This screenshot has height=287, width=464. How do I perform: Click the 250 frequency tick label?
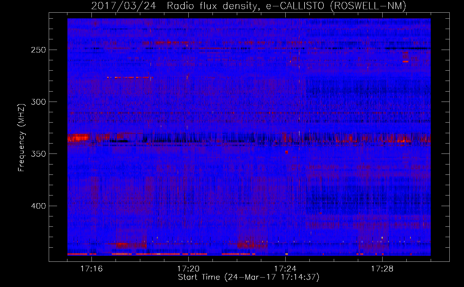click(x=38, y=50)
